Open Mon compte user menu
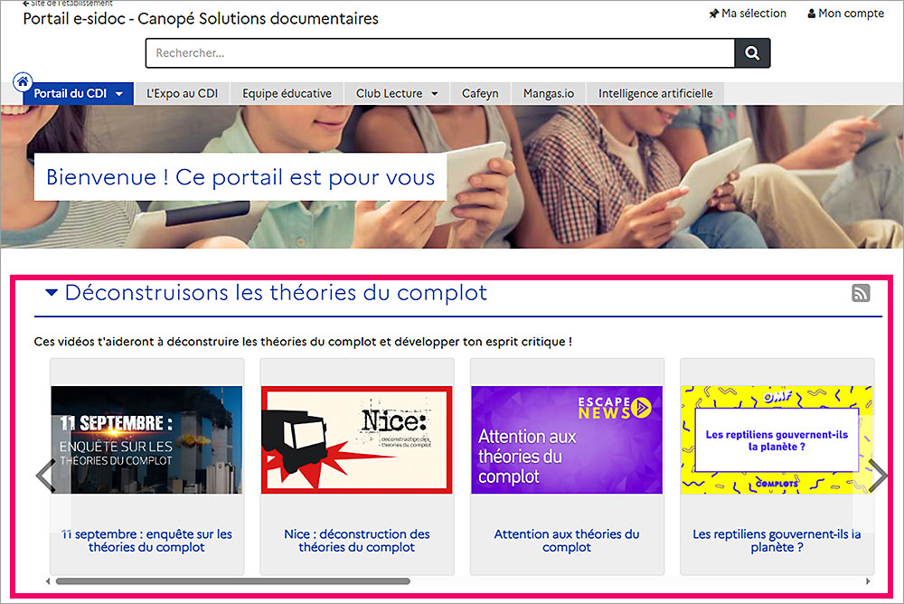This screenshot has height=604, width=904. (x=845, y=14)
